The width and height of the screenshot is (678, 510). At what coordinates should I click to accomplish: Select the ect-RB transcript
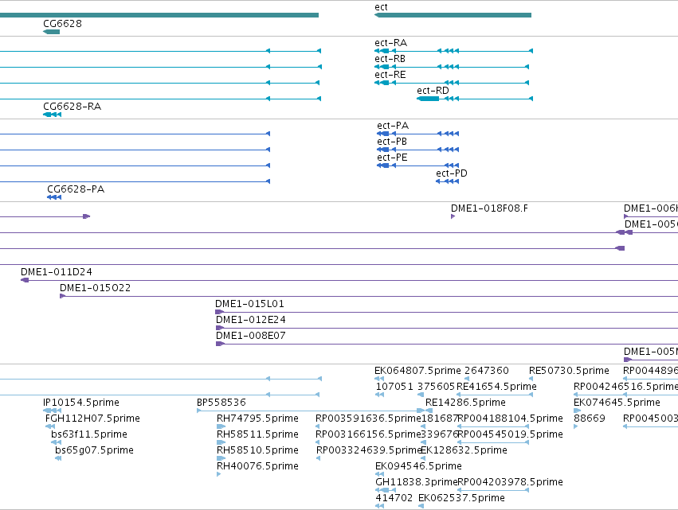pyautogui.click(x=452, y=67)
